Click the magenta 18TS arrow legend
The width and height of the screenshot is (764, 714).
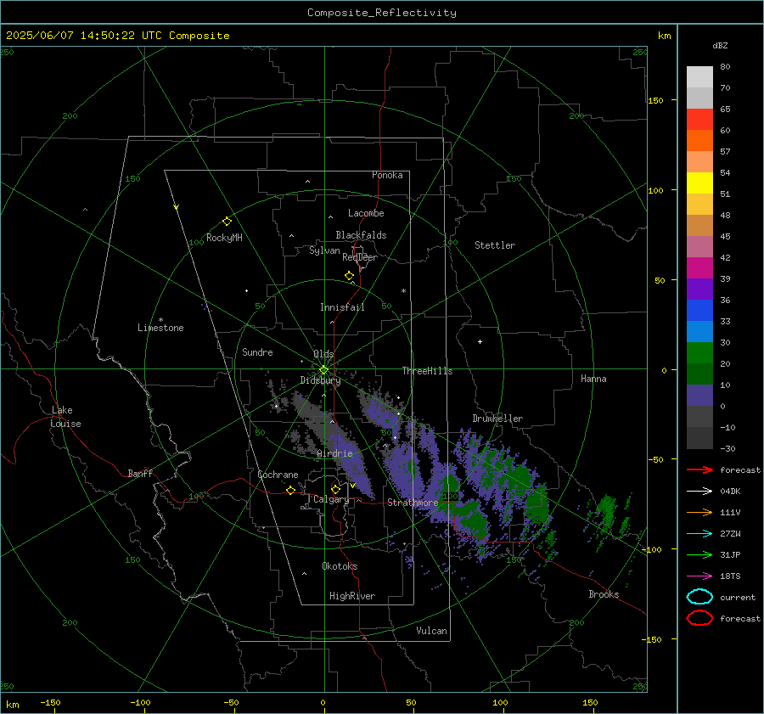(x=699, y=576)
